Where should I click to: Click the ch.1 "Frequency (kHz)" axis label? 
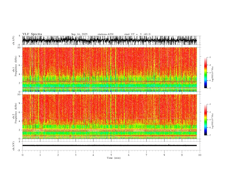click(16, 66)
